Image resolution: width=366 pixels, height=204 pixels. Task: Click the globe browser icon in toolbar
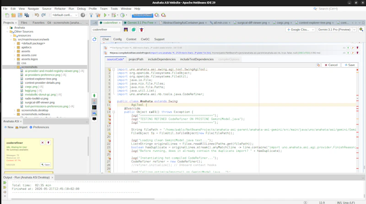(x=83, y=15)
